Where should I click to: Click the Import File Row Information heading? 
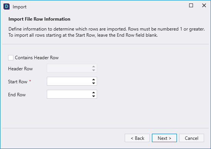pyautogui.click(x=39, y=19)
